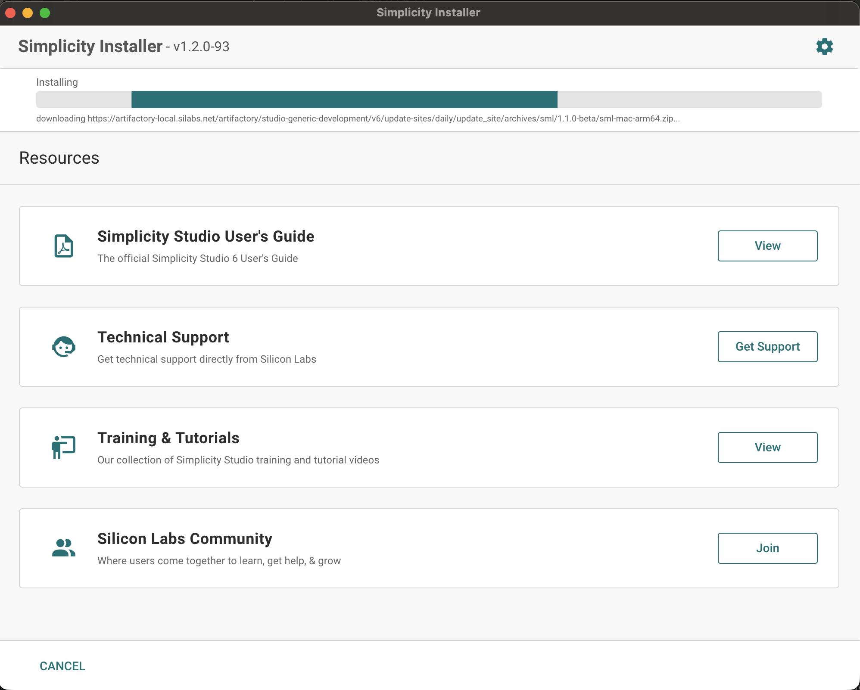Click the people icon for Silicon Labs Community
Viewport: 860px width, 690px height.
pyautogui.click(x=64, y=548)
